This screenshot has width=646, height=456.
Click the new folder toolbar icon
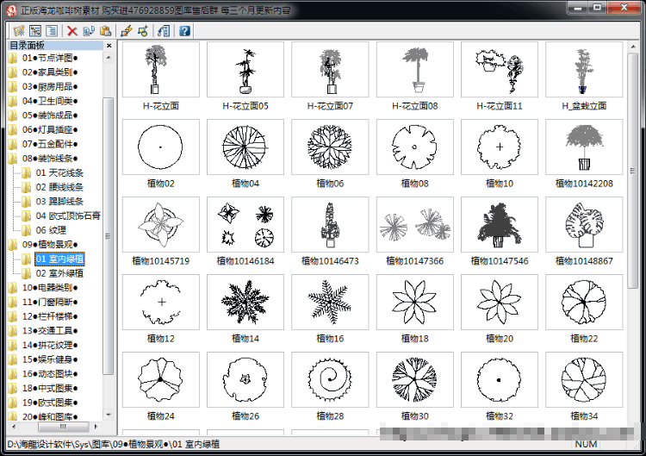19,31
